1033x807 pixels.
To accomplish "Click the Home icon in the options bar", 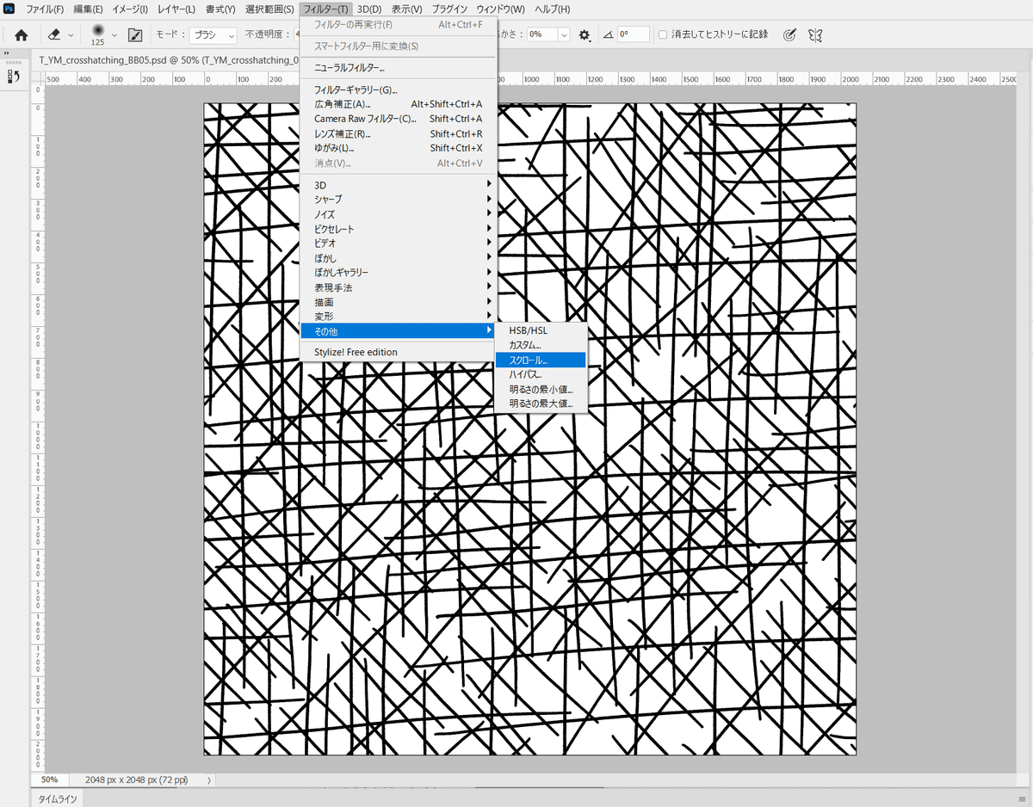I will click(x=22, y=35).
